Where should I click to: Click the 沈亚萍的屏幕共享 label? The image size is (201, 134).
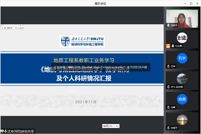coord(21,131)
